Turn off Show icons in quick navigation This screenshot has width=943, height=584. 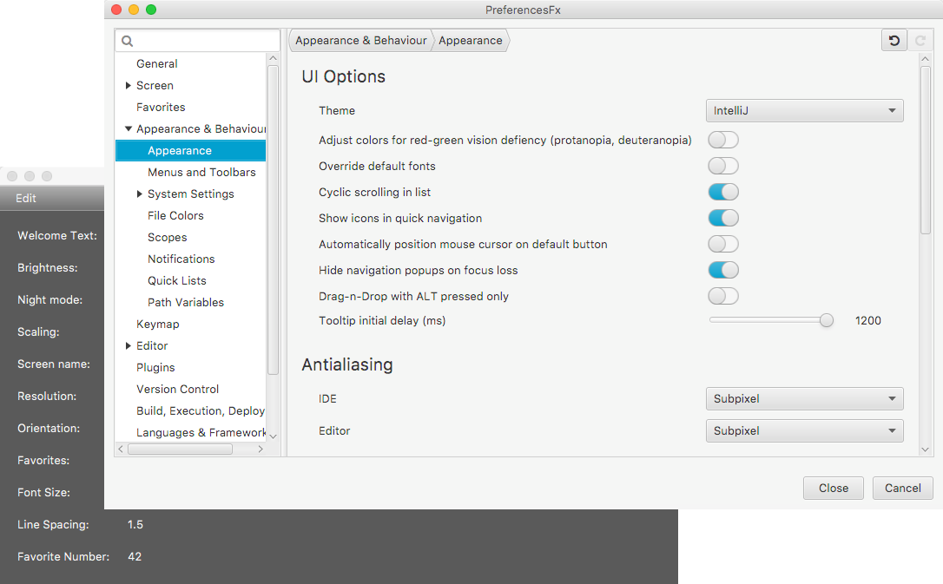click(722, 218)
